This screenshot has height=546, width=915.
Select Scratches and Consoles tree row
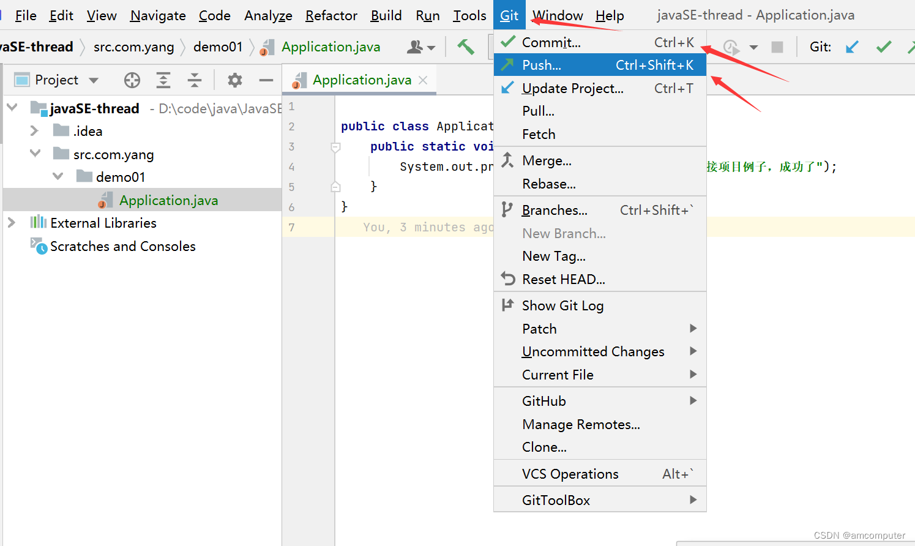(142, 246)
